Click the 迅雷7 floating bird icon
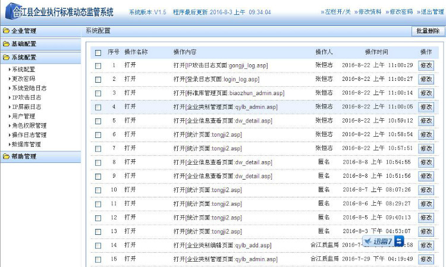The width and height of the screenshot is (446, 267). 368,241
